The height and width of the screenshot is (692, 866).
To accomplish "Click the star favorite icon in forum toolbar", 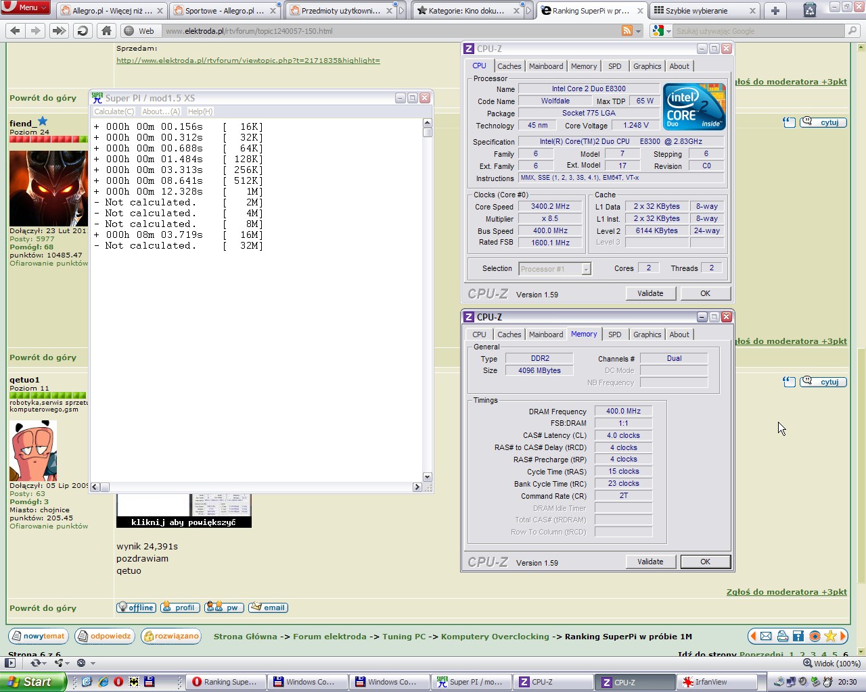I will (830, 636).
